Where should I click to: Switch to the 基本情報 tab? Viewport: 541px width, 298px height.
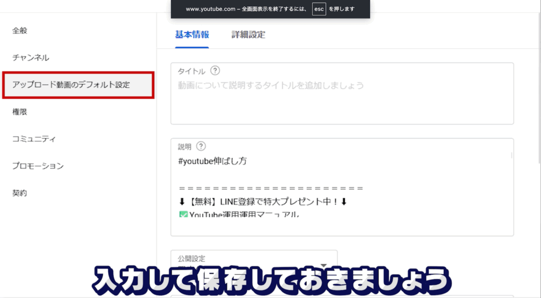[x=192, y=35]
